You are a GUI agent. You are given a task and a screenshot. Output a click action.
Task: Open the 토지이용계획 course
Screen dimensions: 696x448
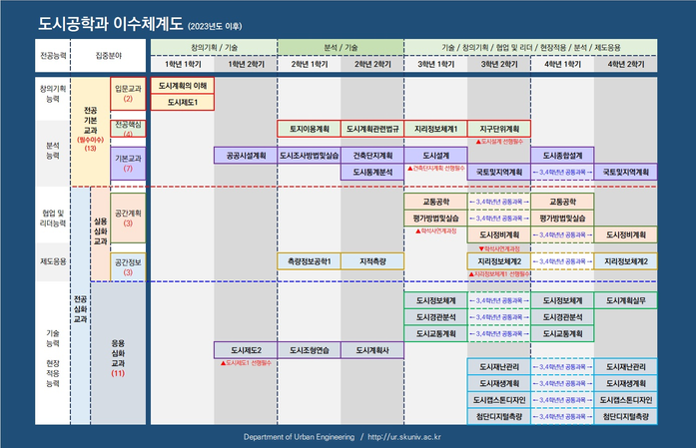pos(309,129)
